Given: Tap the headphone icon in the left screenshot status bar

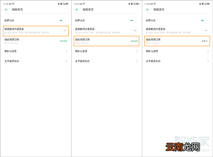Looking at the screenshot, I should 64,4.
